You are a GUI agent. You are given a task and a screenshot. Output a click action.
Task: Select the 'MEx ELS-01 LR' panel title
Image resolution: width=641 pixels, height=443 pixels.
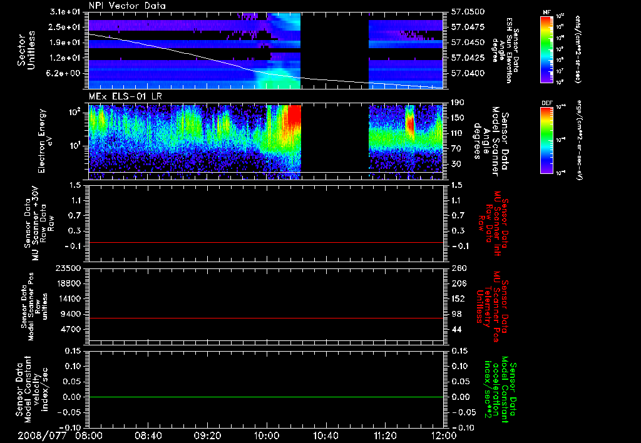click(x=125, y=96)
